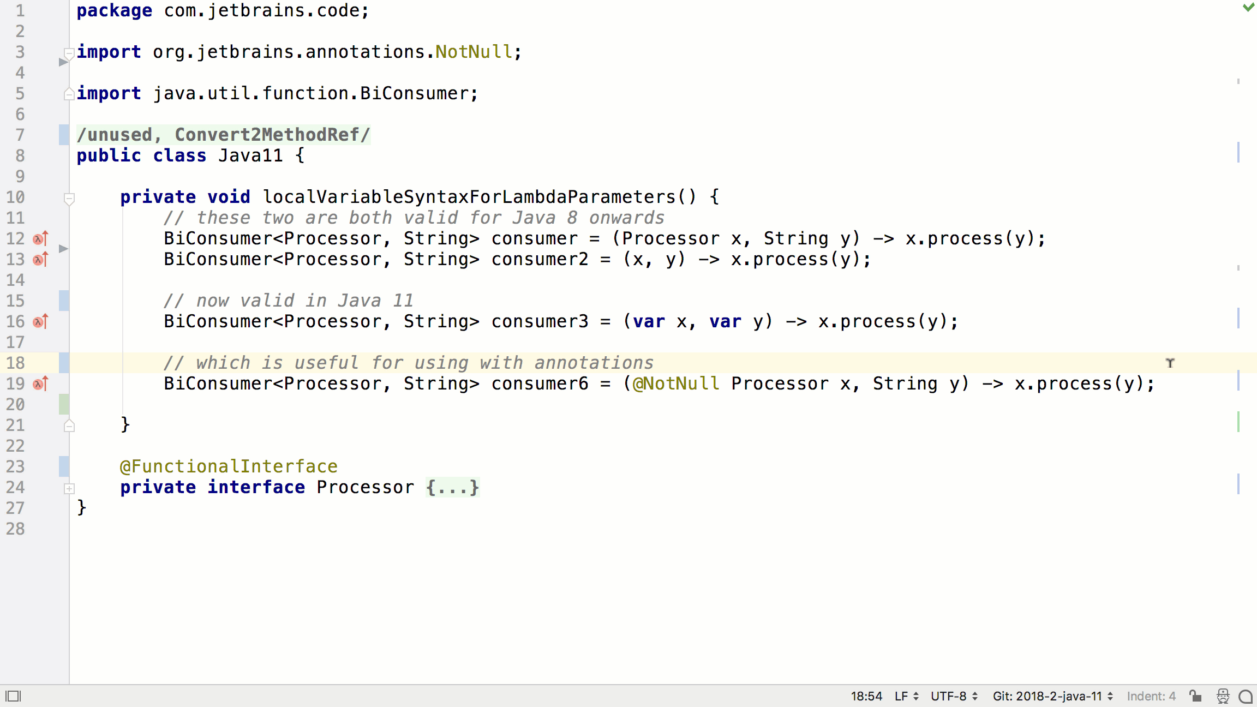
Task: Click the lambda gutter icon beside line 19
Action: pyautogui.click(x=39, y=384)
